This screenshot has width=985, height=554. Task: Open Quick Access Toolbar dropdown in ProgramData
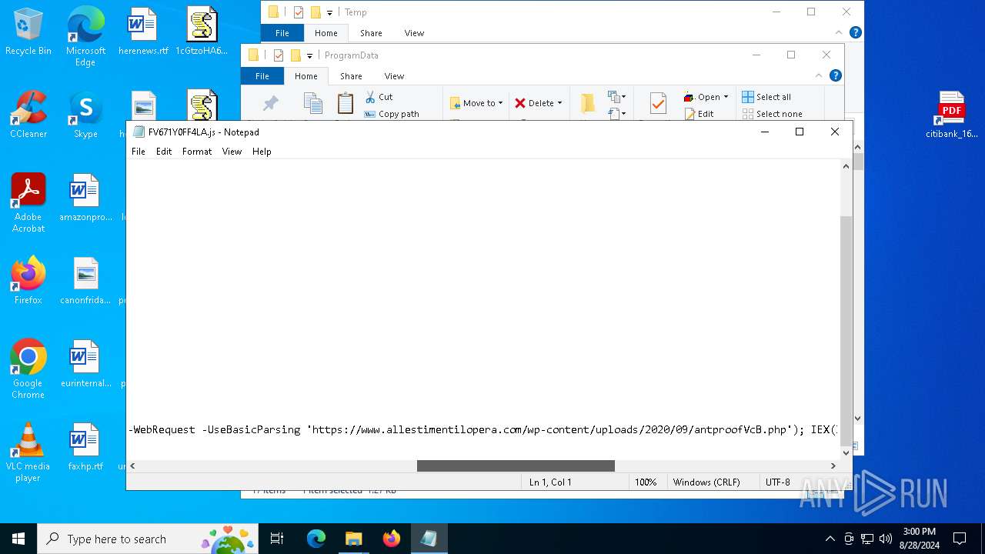[x=309, y=55]
